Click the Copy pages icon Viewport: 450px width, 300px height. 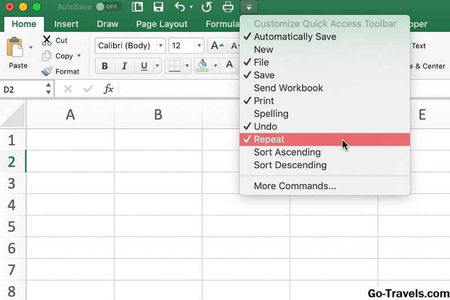pos(47,56)
